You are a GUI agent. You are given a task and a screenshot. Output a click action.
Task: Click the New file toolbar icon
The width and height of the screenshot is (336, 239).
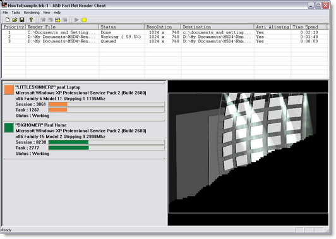8,20
